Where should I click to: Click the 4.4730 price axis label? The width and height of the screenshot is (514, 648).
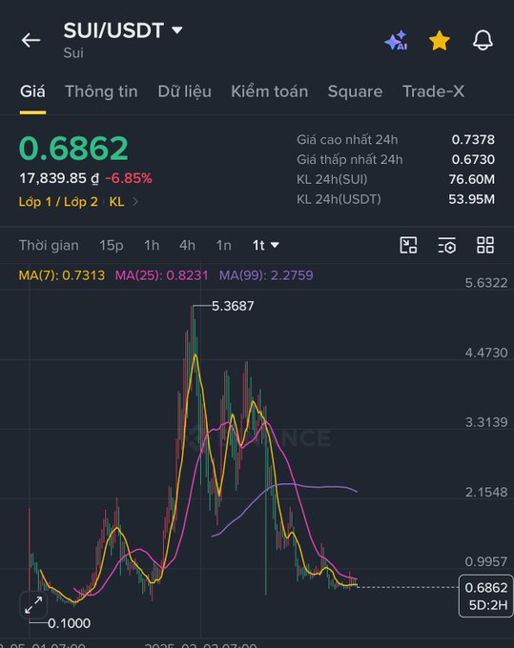click(486, 353)
